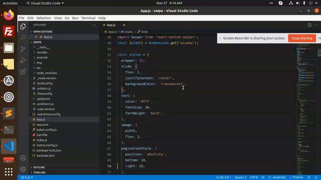The height and width of the screenshot is (180, 321).
Task: Open the Terminal menu
Action: click(88, 18)
